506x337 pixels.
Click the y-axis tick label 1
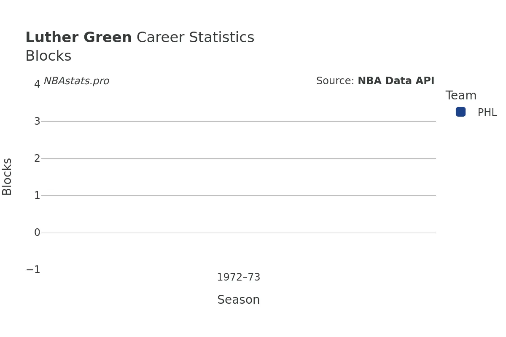37,195
